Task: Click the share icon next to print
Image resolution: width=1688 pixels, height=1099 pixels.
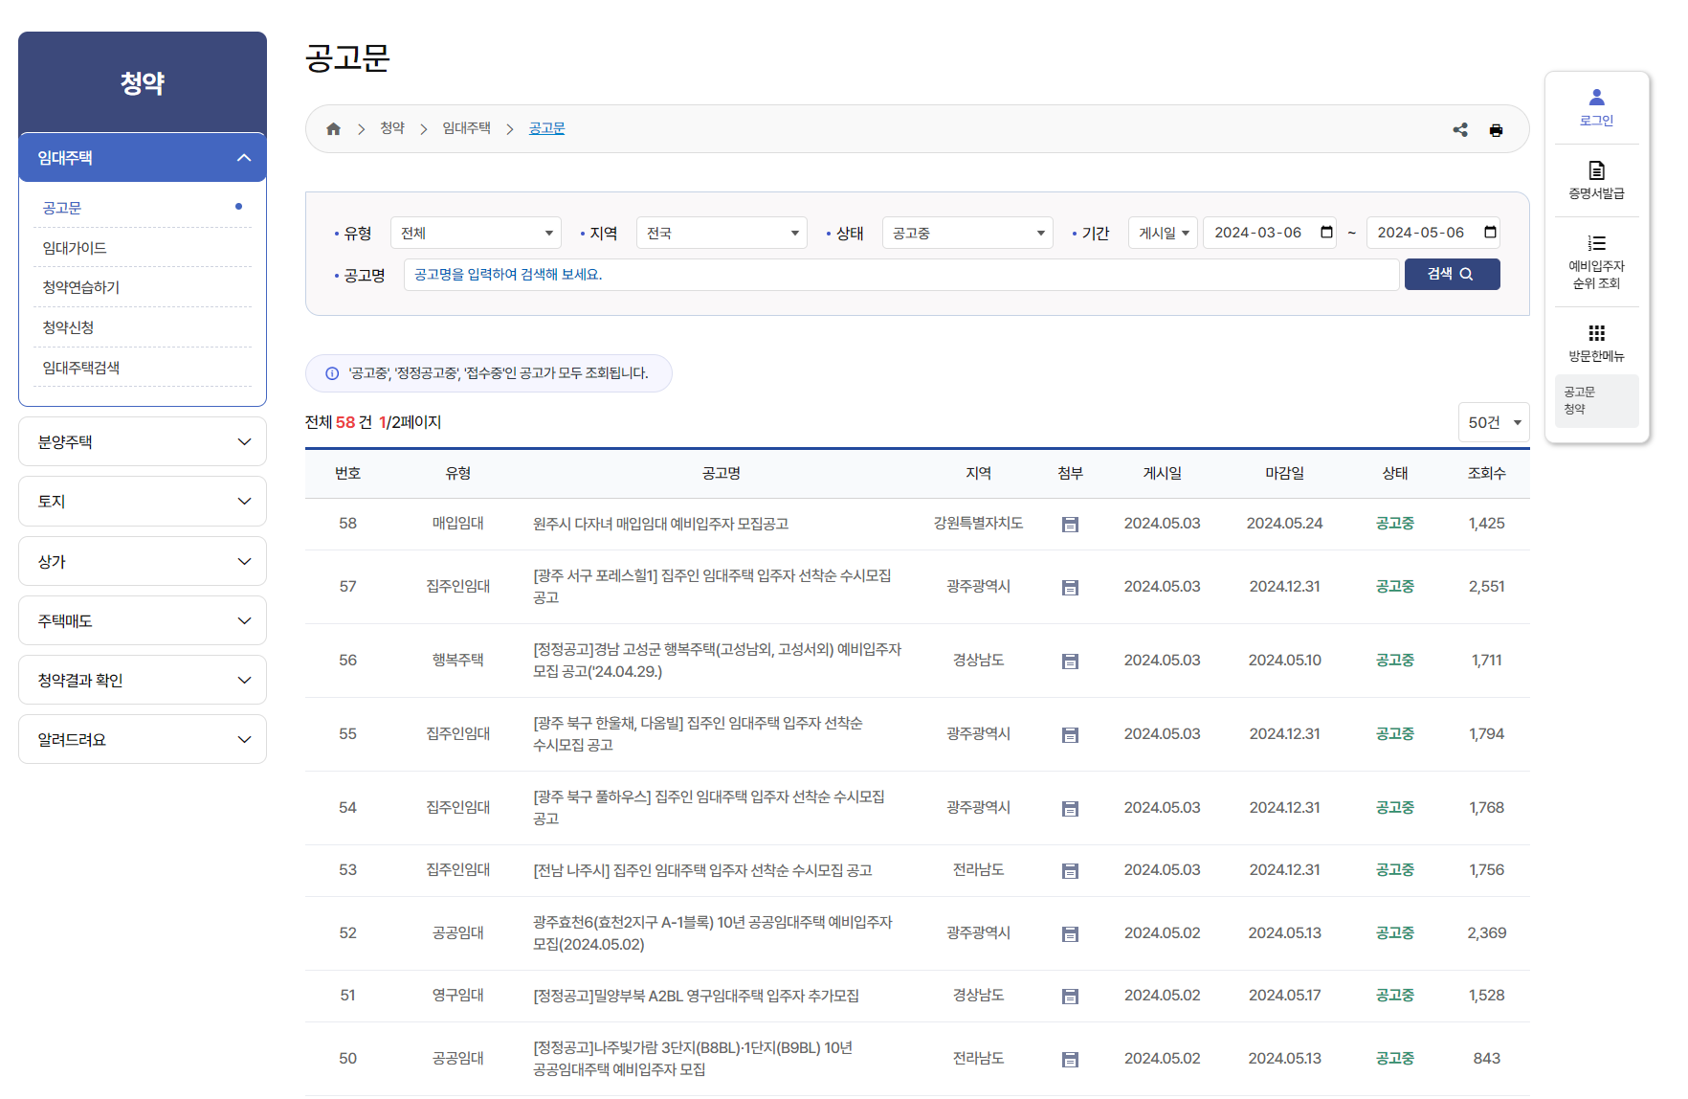Action: (1460, 129)
